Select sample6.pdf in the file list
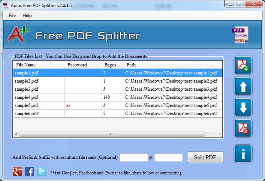Viewport: 265px width, 181px height. (39, 113)
